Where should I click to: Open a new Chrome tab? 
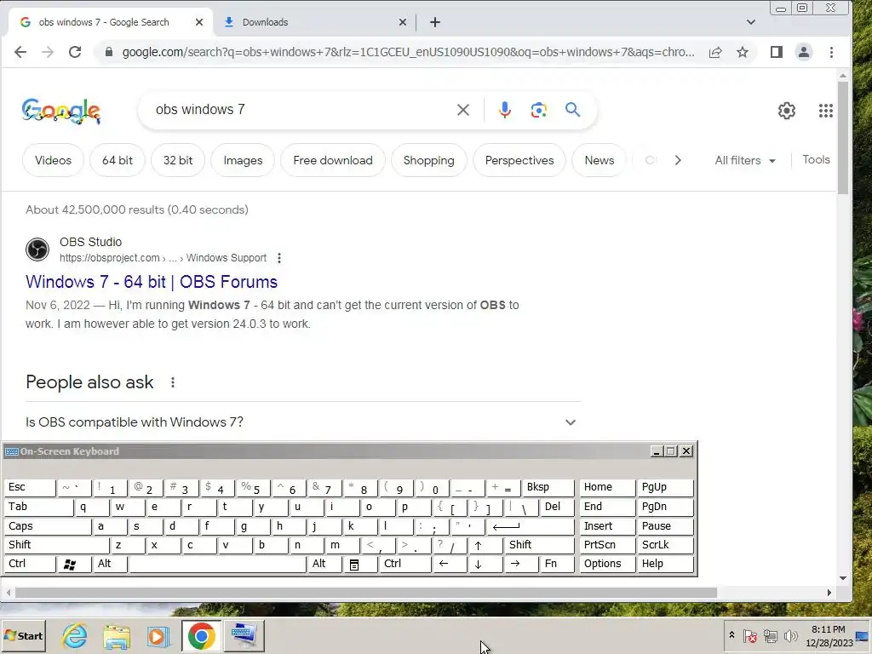[x=435, y=22]
